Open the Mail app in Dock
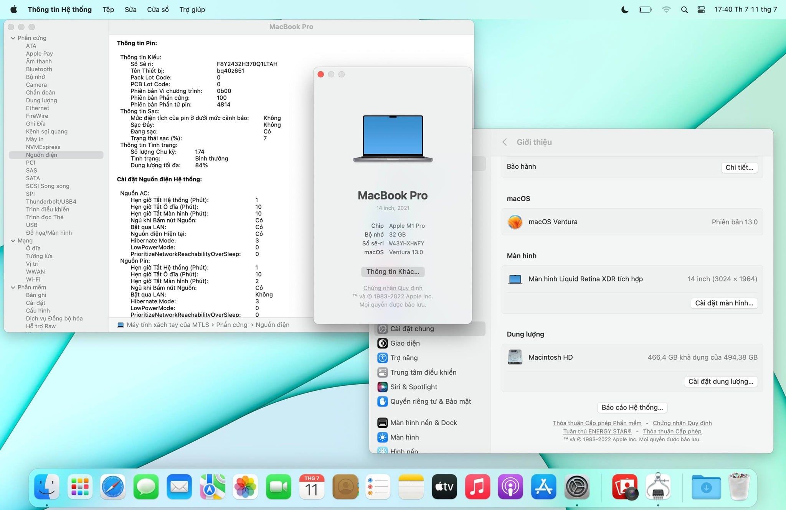Viewport: 786px width, 510px height. click(x=179, y=487)
